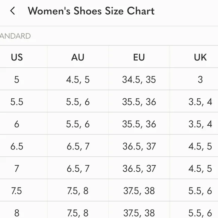Select UK cell in US 7.5 row
Screen dimensions: 218x218
200,191
